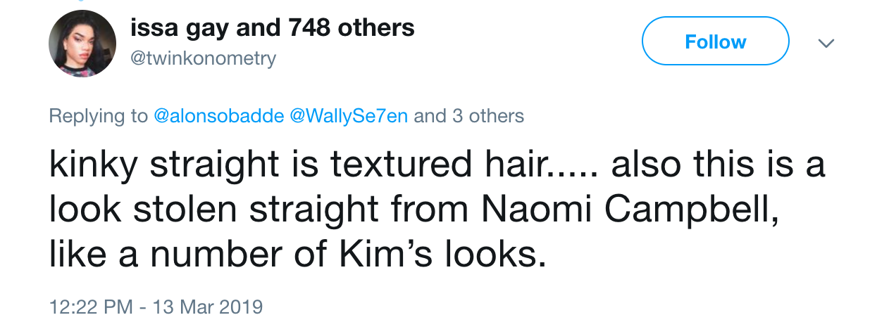The height and width of the screenshot is (334, 889).
Task: Expand the tweet options chevron
Action: (x=826, y=43)
